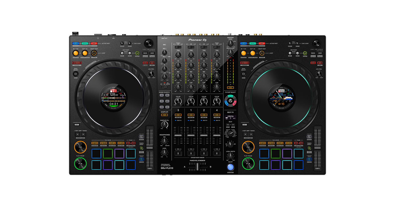The image size is (395, 207).
Task: Flip the MIC OFF/ON/TALKOVER switch
Action: point(165,87)
